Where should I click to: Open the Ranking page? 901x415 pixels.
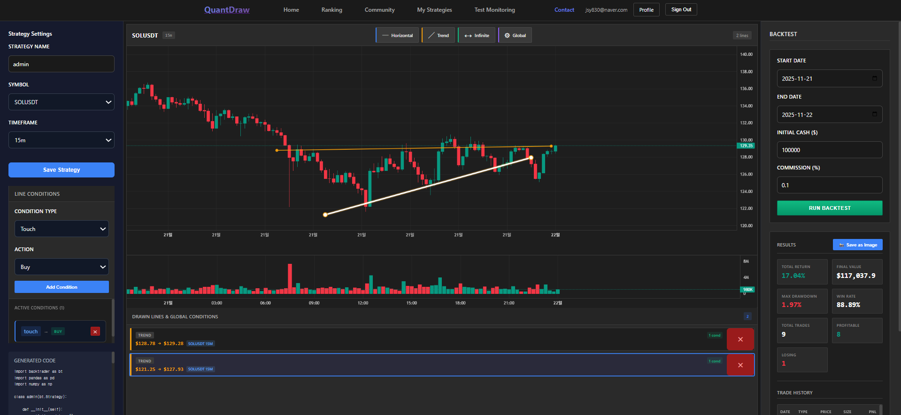click(332, 10)
